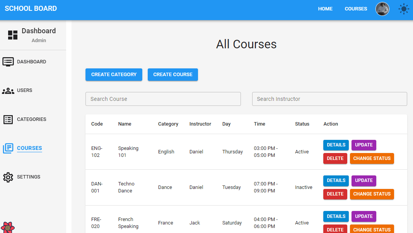Change status of Techno Dance course

(x=372, y=194)
